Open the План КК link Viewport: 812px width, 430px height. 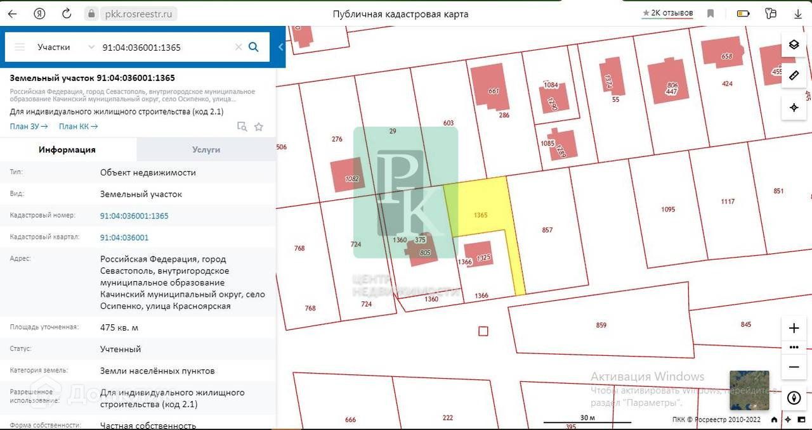78,126
